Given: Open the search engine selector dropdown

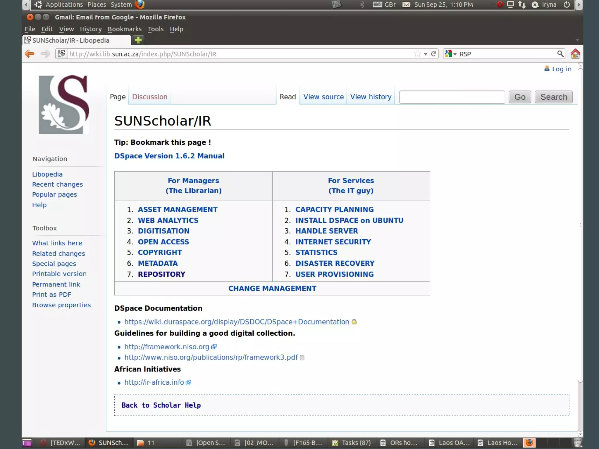Looking at the screenshot, I should click(x=450, y=54).
